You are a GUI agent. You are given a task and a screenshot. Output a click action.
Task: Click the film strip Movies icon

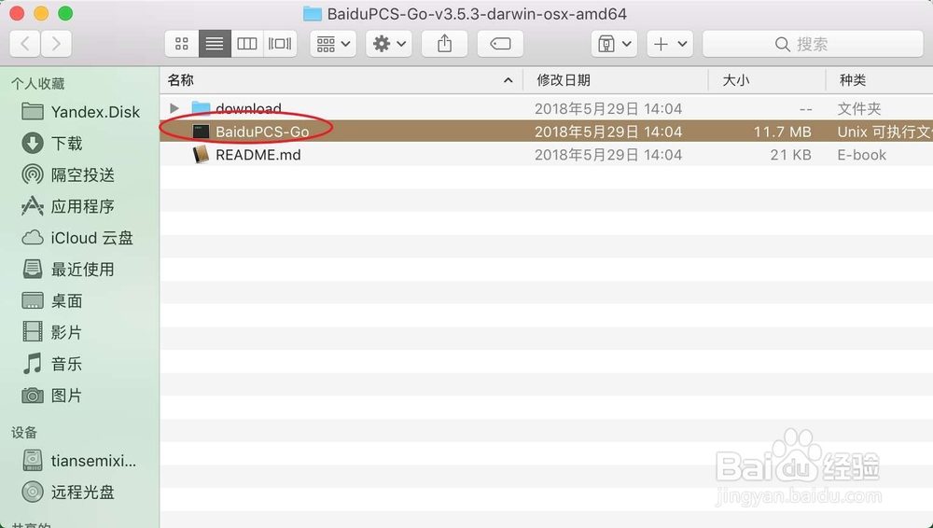(32, 331)
